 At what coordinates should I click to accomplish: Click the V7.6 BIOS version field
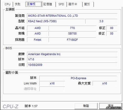coord(72,59)
